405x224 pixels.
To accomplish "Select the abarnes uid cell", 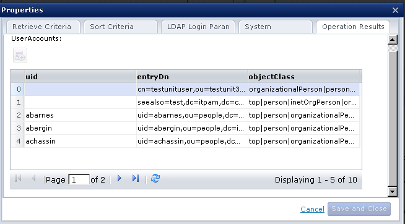I will pyautogui.click(x=81, y=115).
